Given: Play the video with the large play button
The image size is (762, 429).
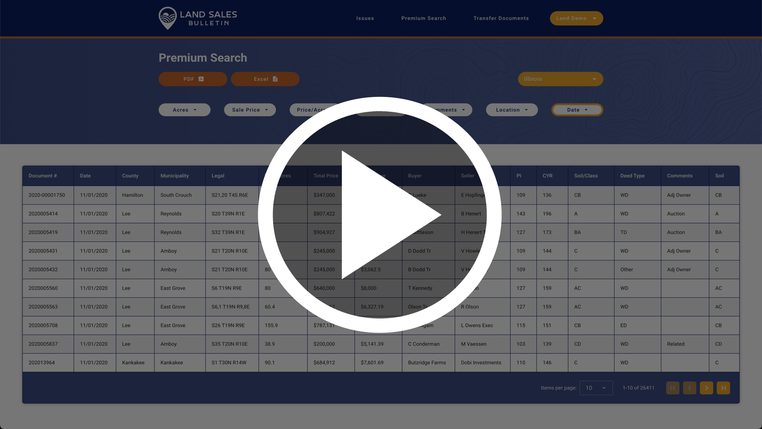Looking at the screenshot, I should (380, 215).
